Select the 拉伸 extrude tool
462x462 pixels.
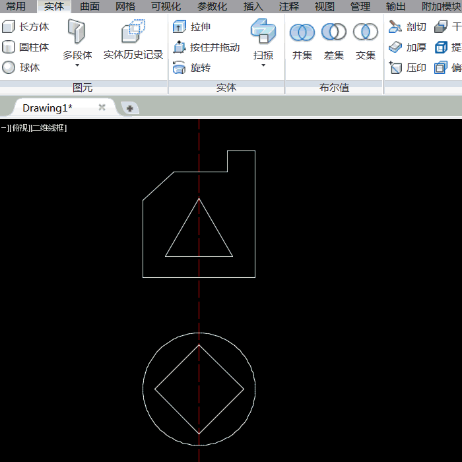pyautogui.click(x=191, y=27)
